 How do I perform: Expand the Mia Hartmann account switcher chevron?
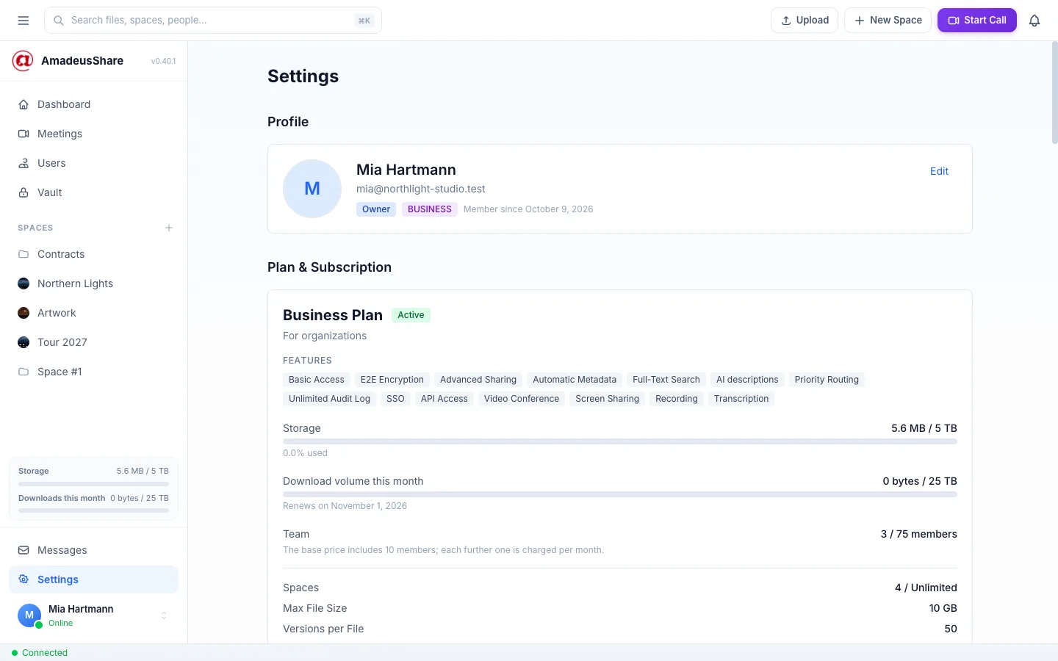(164, 615)
